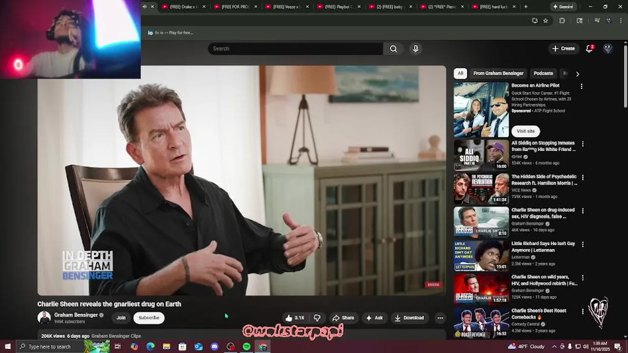Viewport: 628px width, 353px height.
Task: Switch to the (FREE) Drake browser tab
Action: 184,6
